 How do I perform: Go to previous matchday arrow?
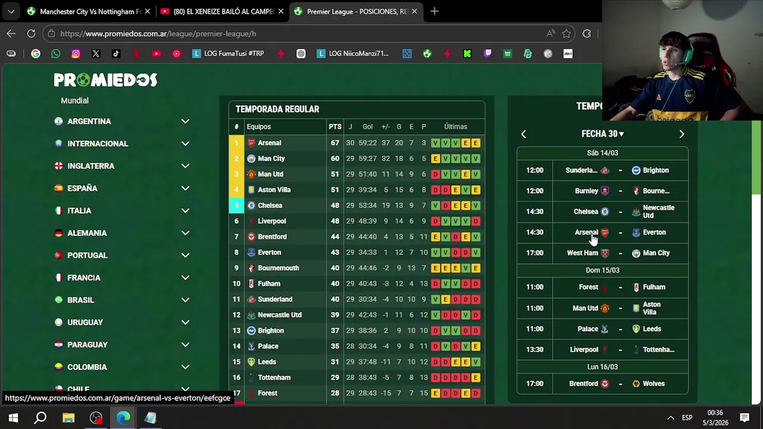[523, 134]
